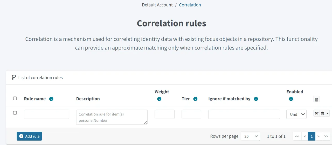Click the Rule name info icon
This screenshot has width=332, height=145.
click(51, 99)
